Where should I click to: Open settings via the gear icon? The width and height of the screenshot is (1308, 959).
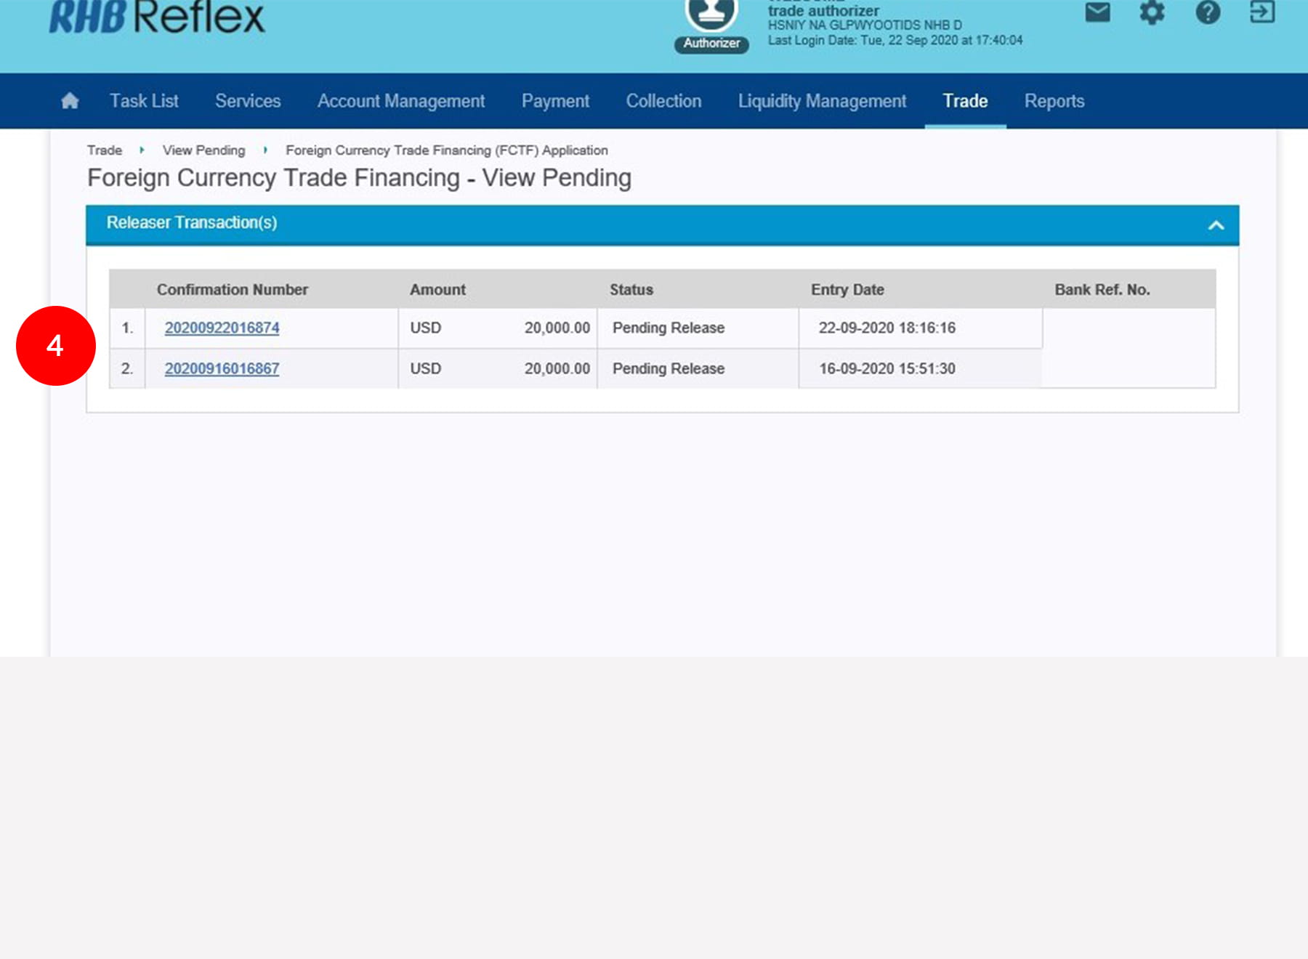click(1152, 12)
